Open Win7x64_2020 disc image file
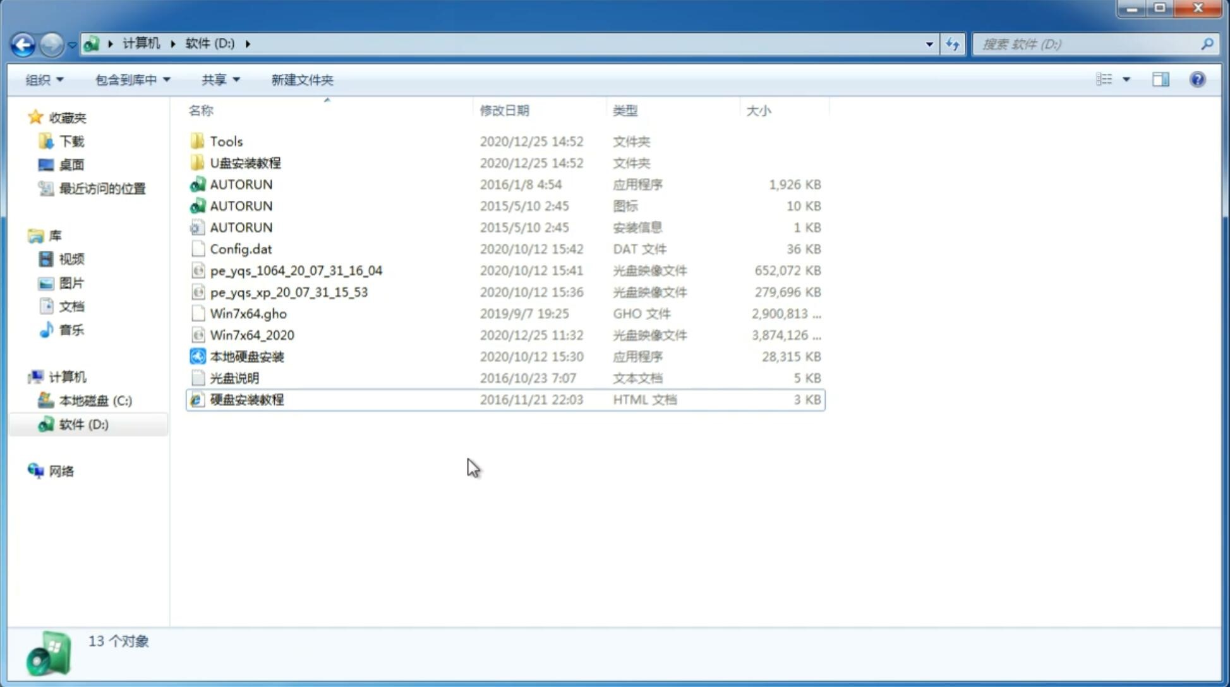Viewport: 1230px width, 687px height. [251, 335]
